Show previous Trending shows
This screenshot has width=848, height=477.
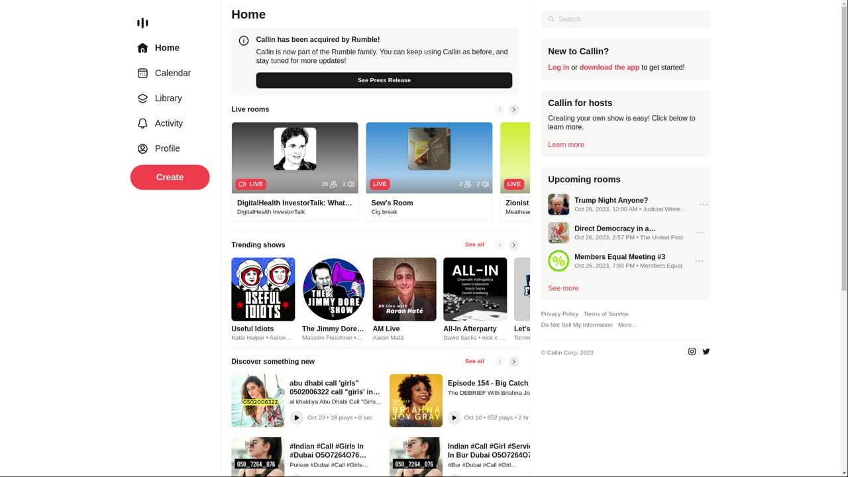pos(500,245)
